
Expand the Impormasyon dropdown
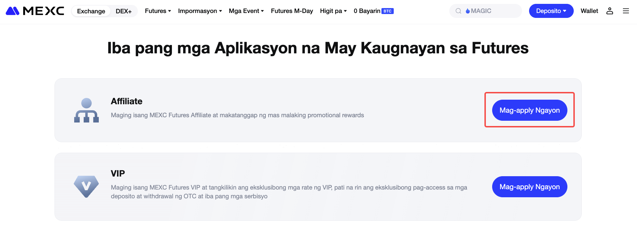click(x=200, y=11)
